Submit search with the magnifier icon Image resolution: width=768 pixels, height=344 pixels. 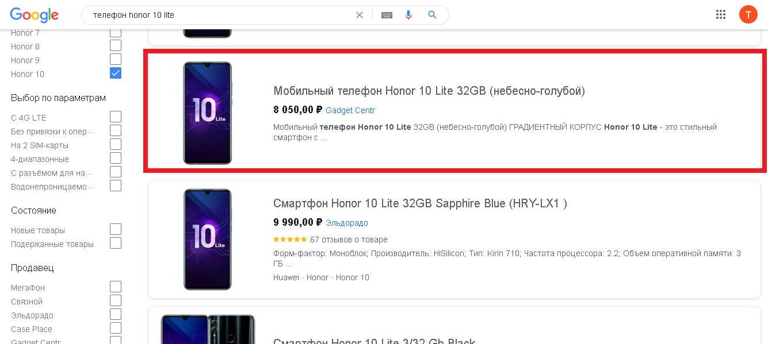(433, 15)
